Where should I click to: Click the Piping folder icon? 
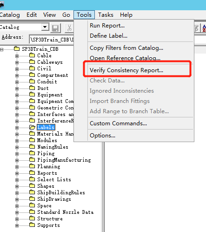tap(32, 153)
